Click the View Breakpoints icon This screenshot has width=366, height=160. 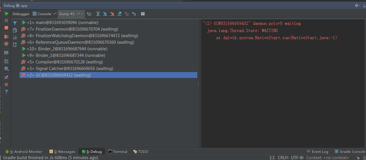point(6,37)
